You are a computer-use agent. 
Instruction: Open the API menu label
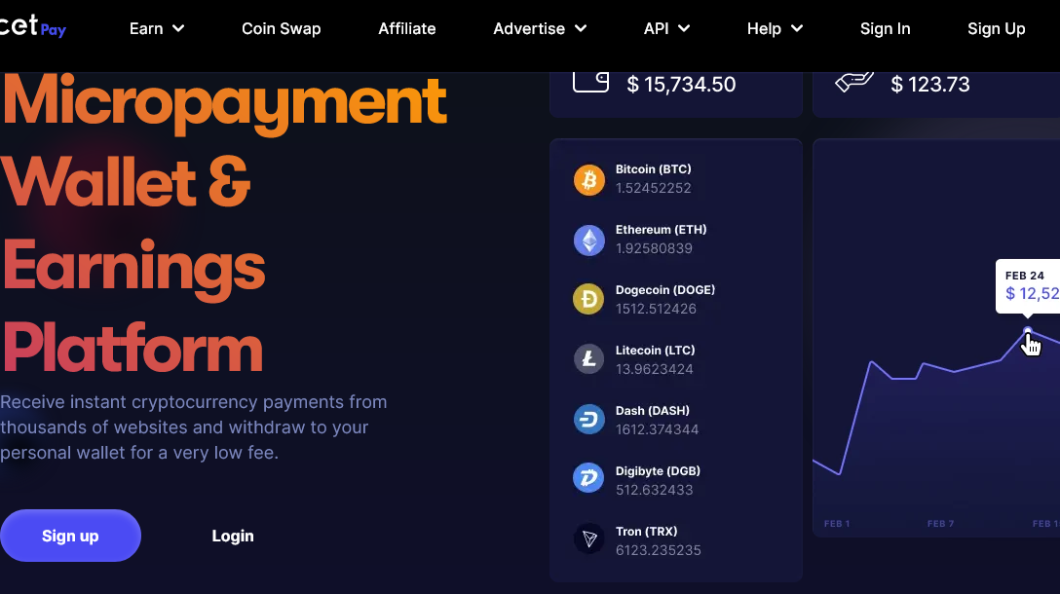pyautogui.click(x=656, y=28)
